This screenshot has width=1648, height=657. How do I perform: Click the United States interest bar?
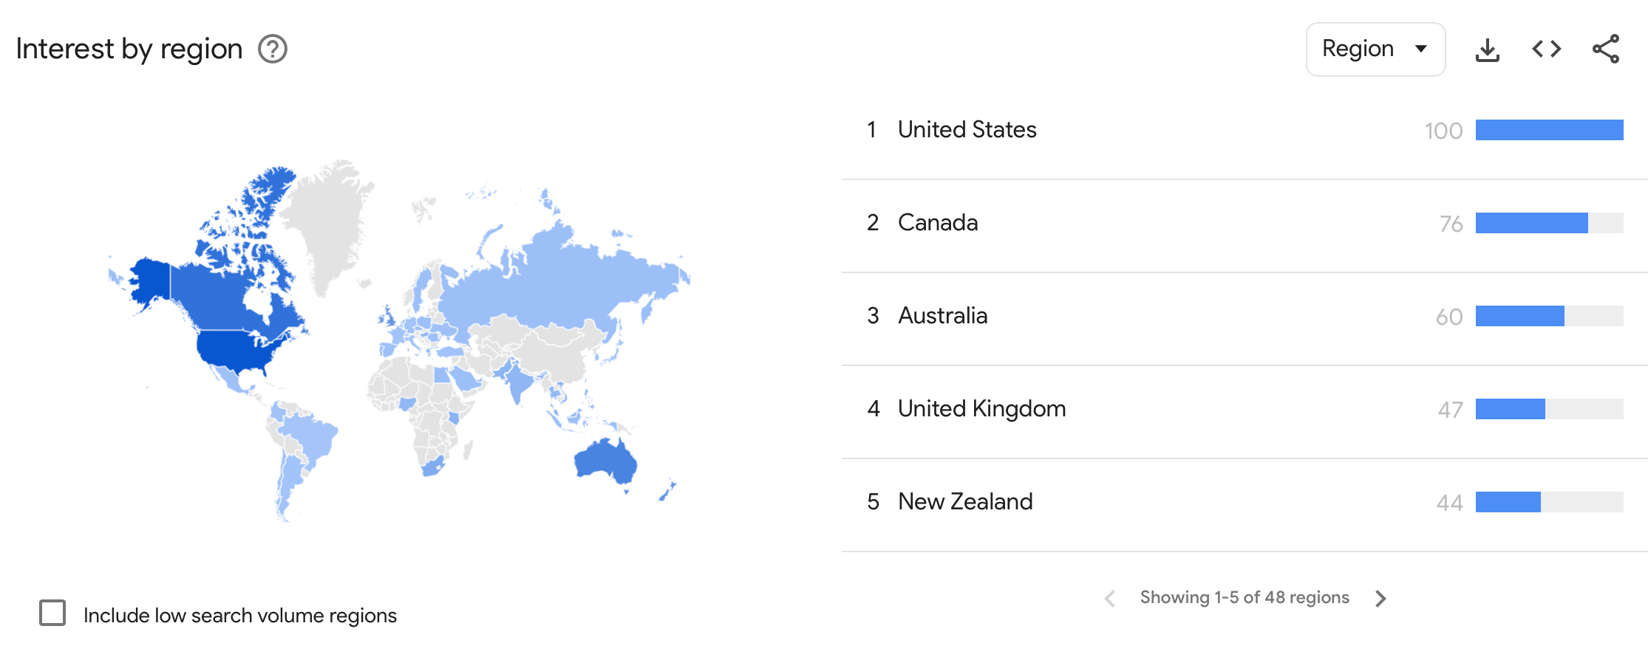1549,130
